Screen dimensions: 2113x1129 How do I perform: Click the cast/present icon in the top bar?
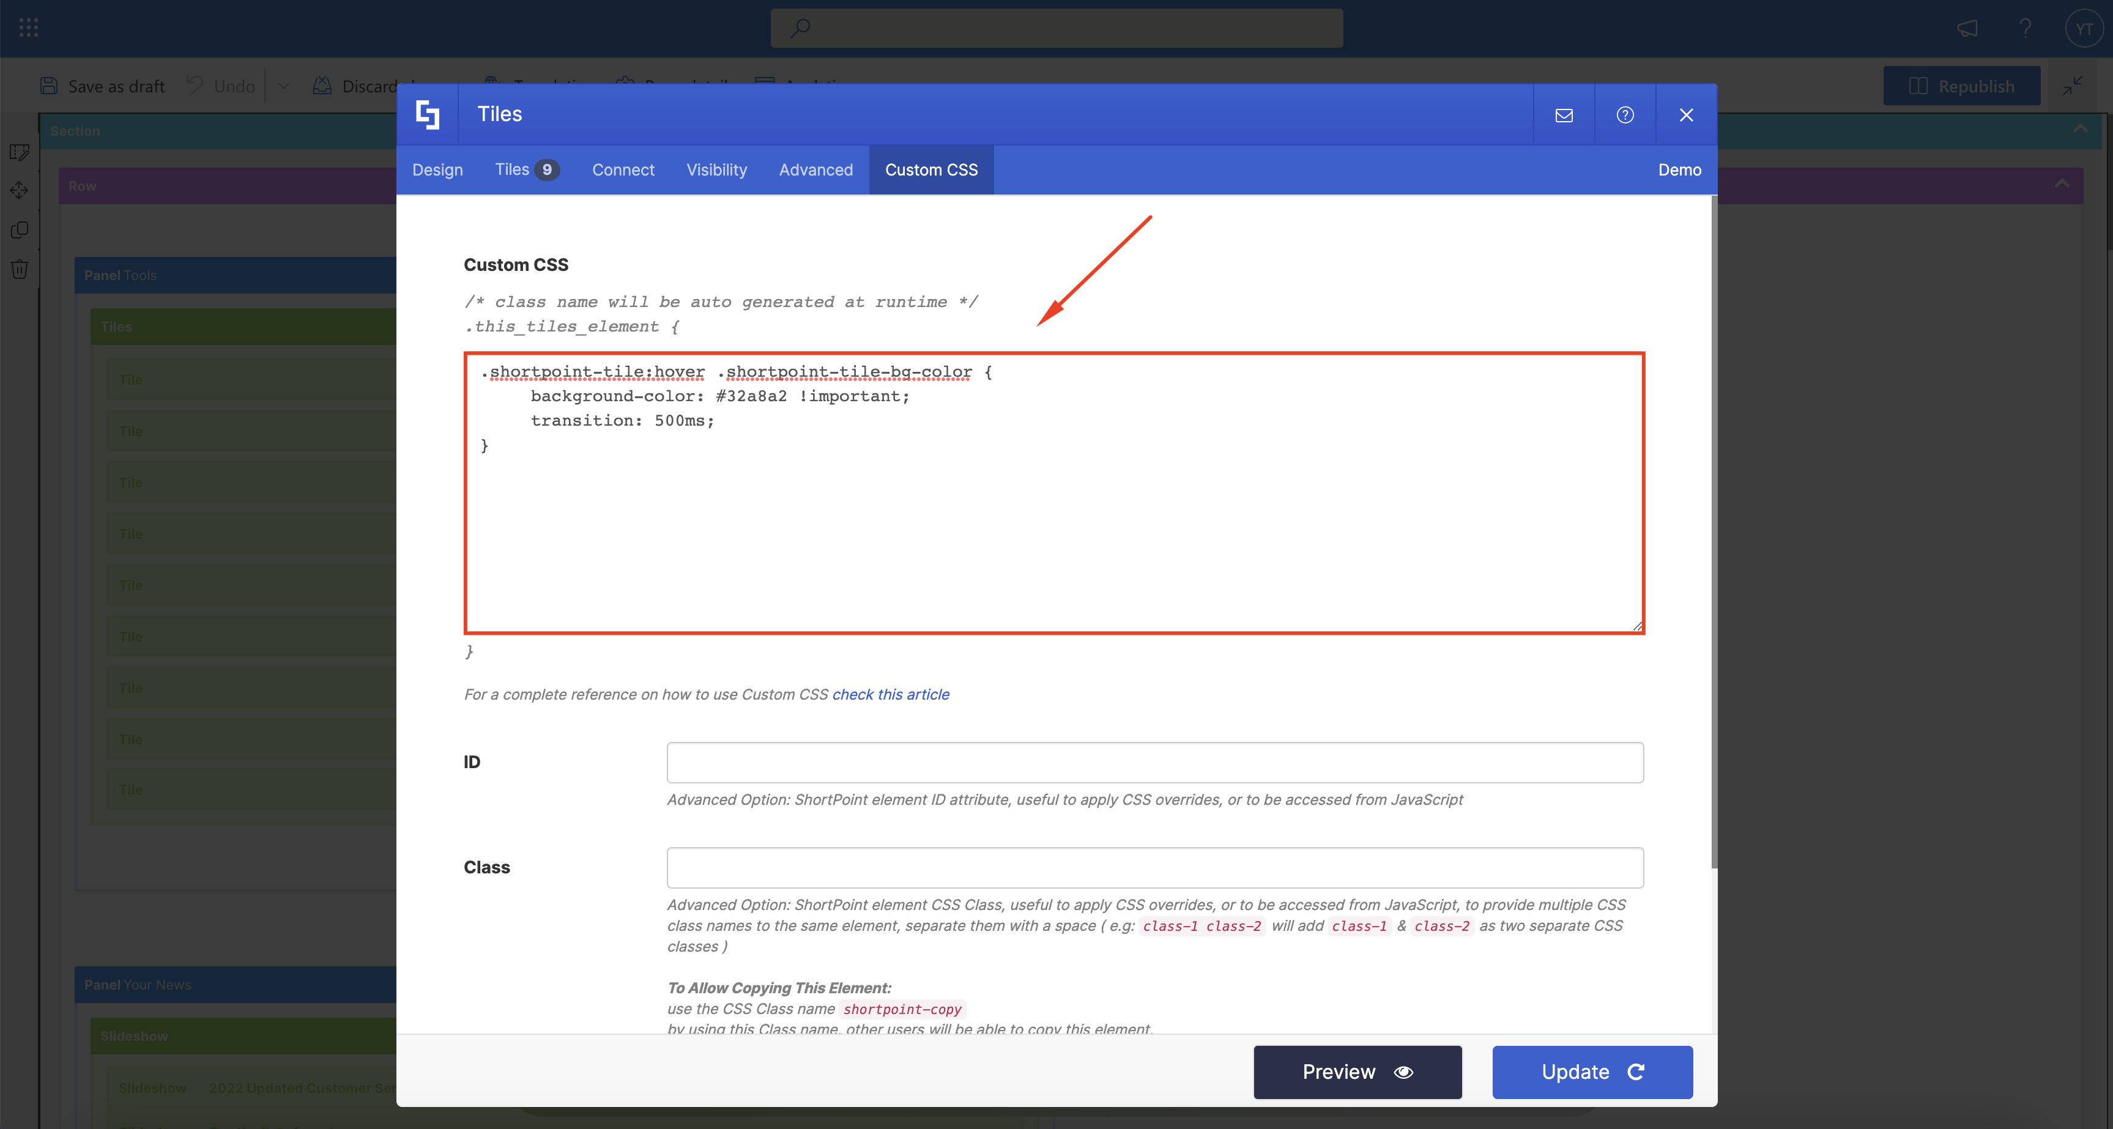pos(1967,27)
